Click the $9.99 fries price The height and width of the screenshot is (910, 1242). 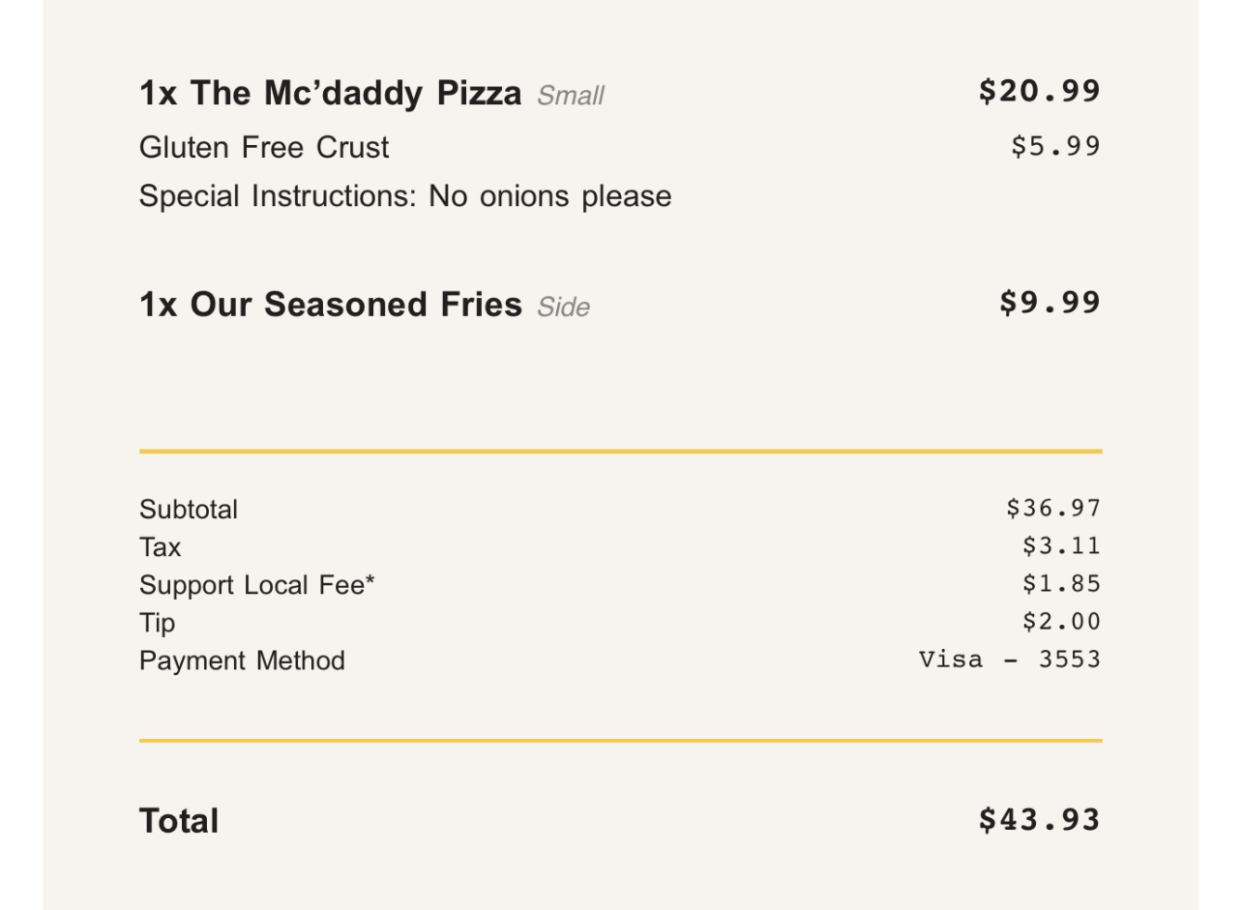pos(1050,303)
